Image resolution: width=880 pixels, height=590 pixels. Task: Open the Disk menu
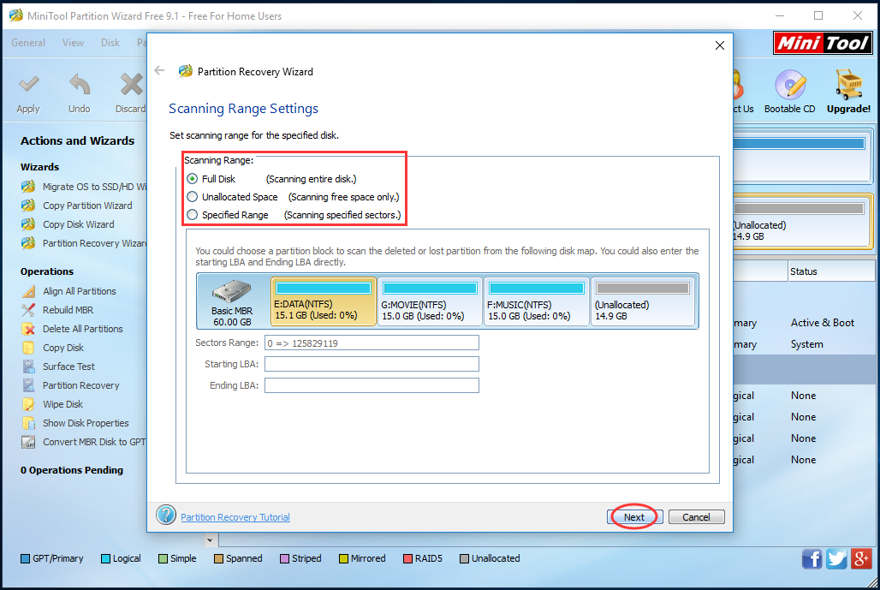point(110,43)
